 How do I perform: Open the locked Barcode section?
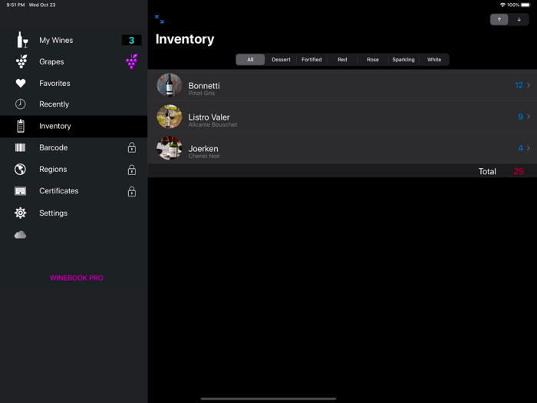[74, 147]
